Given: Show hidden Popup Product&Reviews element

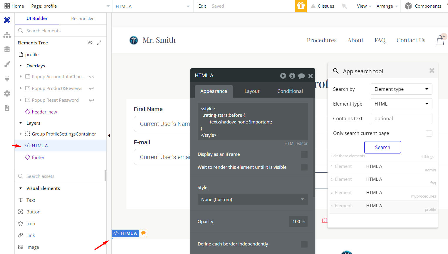Looking at the screenshot, I should (x=91, y=88).
